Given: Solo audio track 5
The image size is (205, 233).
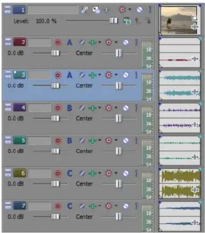Looking at the screenshot, I should (136, 141).
